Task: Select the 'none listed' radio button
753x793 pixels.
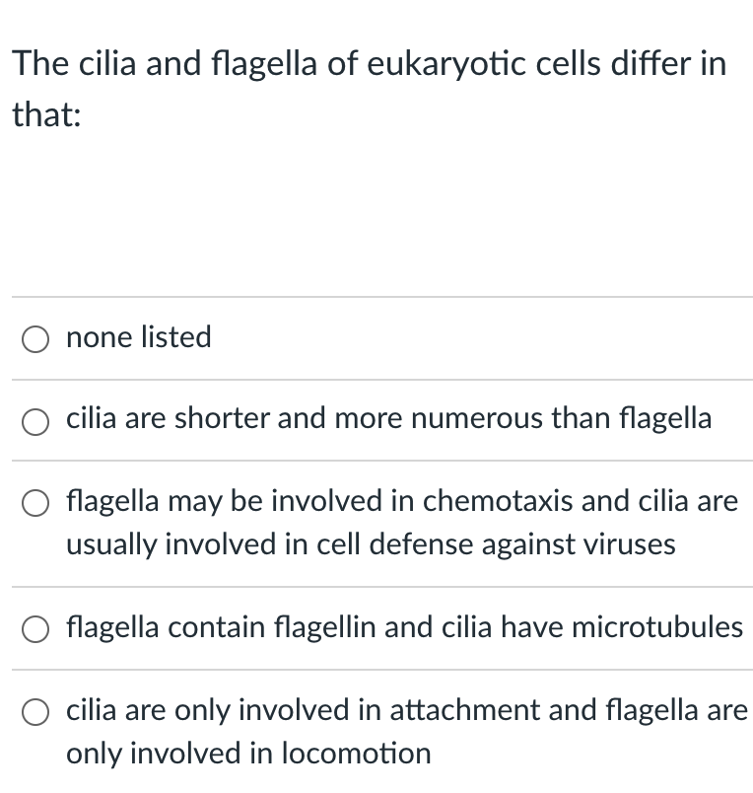Action: 35,339
